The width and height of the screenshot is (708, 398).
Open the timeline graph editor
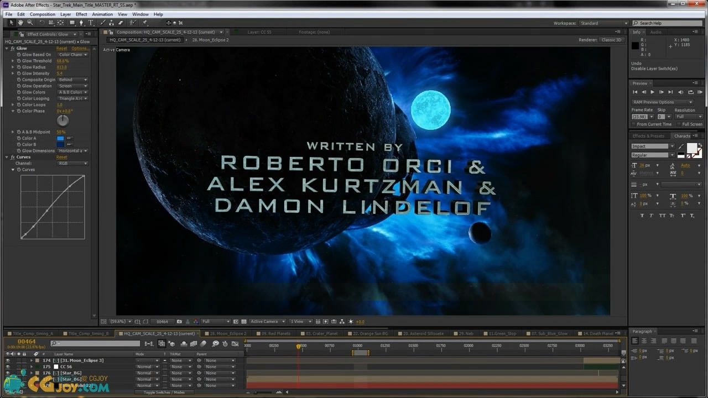[235, 344]
